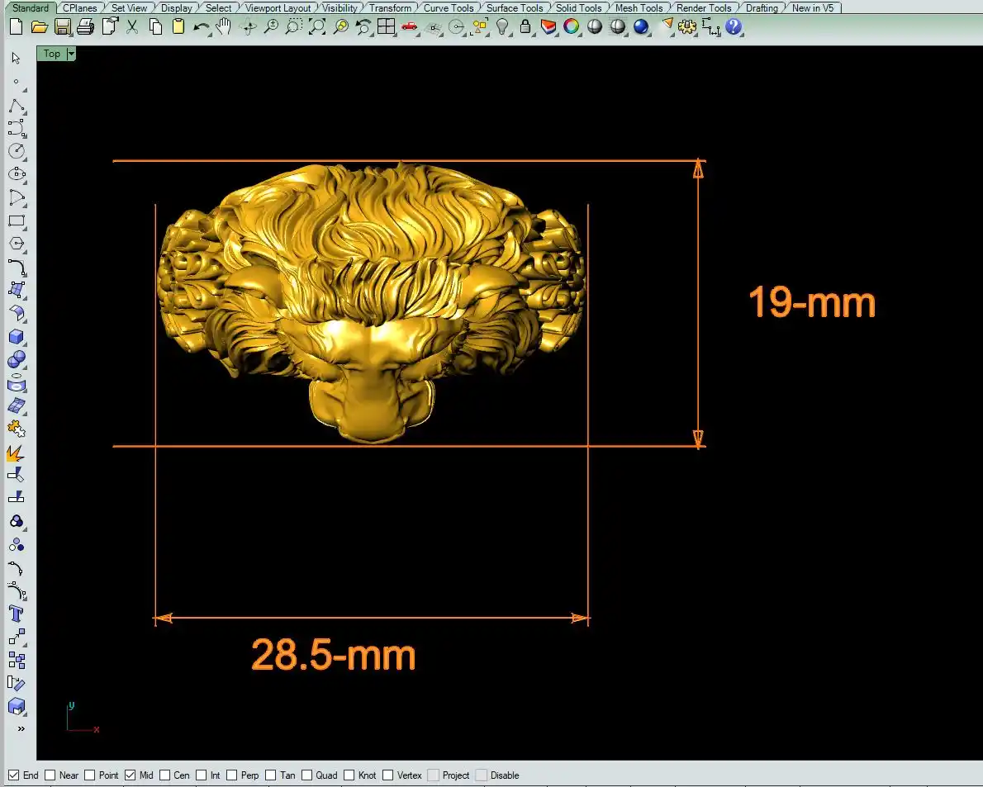
Task: Click the 28.5-mm dimension text
Action: (333, 655)
